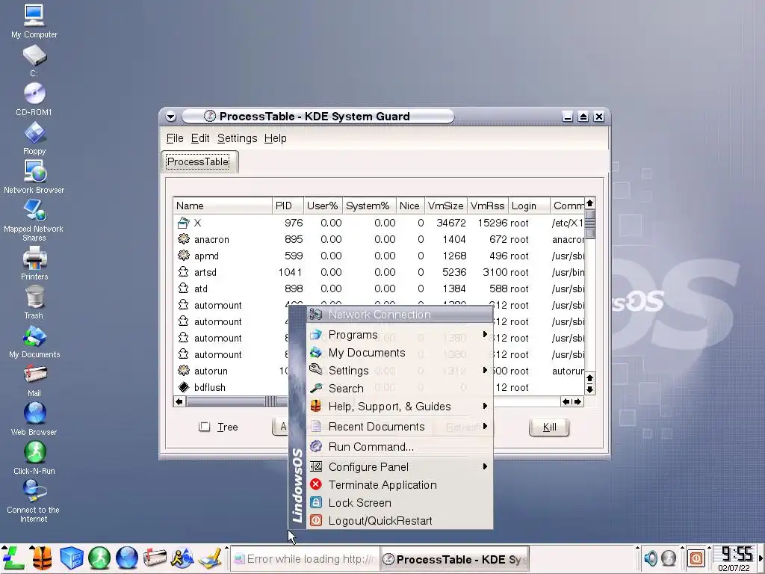Select the ProcessTable tab
Image resolution: width=765 pixels, height=574 pixels.
pos(198,162)
